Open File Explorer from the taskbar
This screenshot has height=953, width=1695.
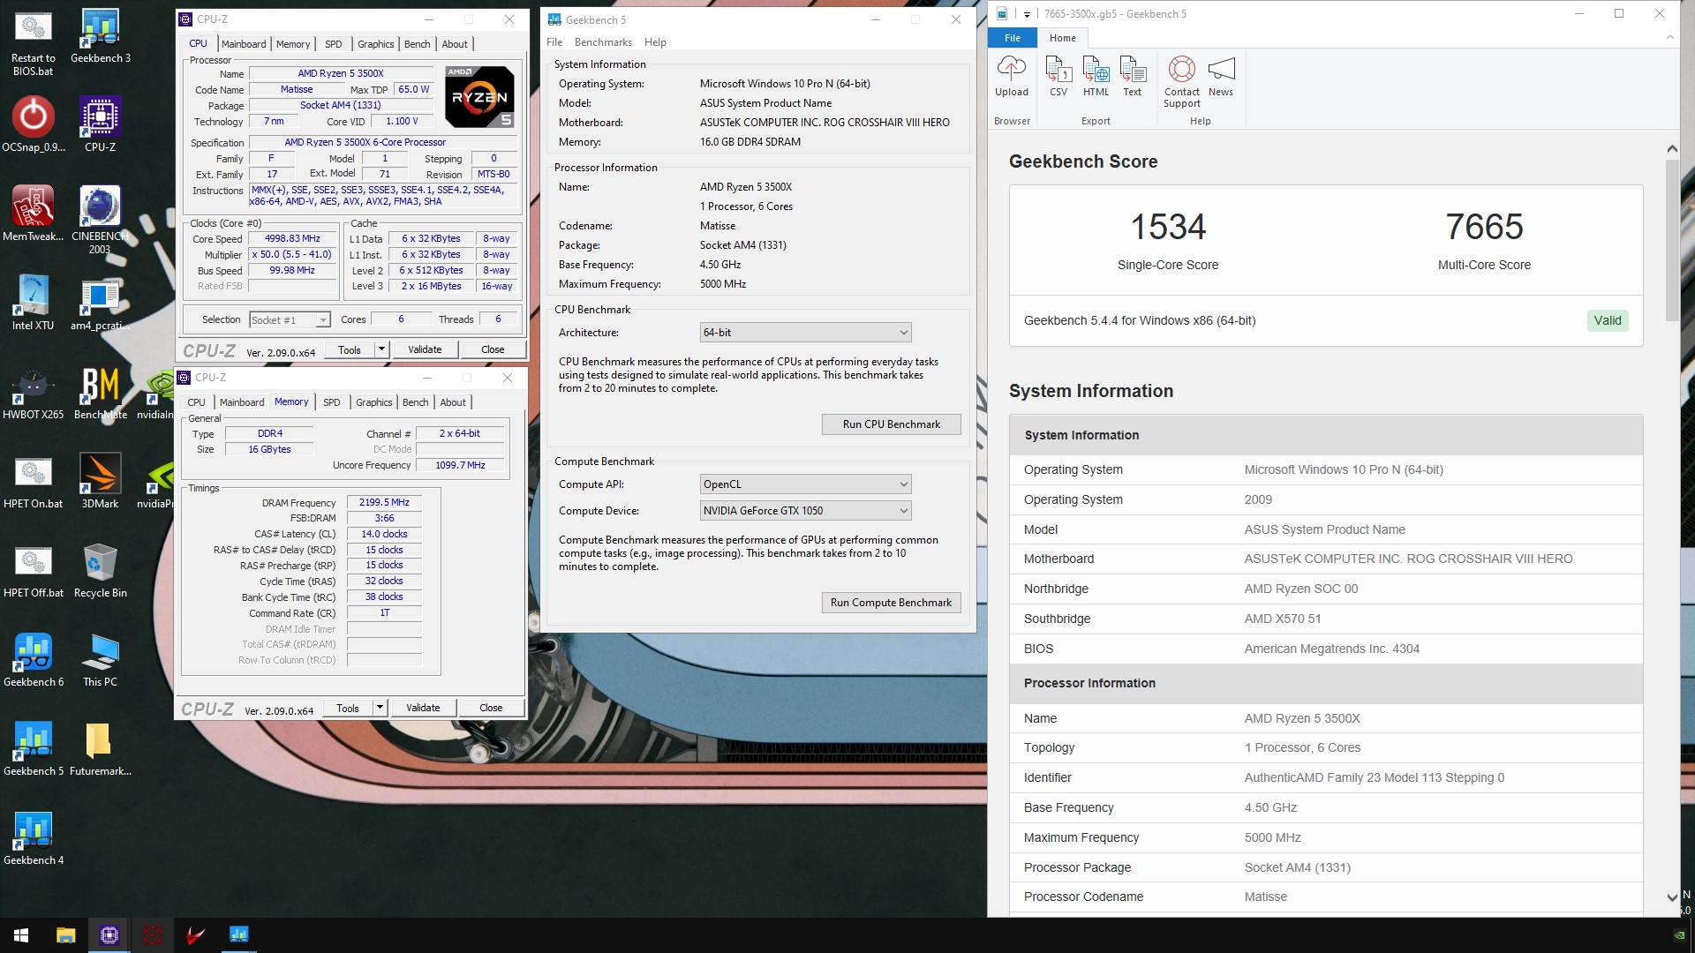point(65,935)
